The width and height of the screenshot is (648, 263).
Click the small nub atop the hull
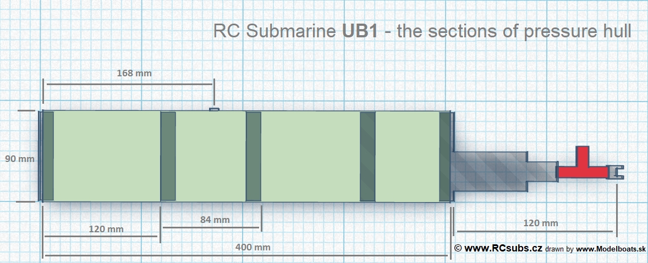214,109
